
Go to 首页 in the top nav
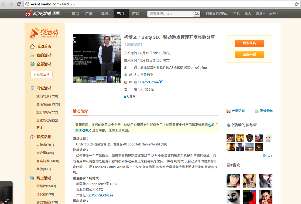pyautogui.click(x=75, y=14)
